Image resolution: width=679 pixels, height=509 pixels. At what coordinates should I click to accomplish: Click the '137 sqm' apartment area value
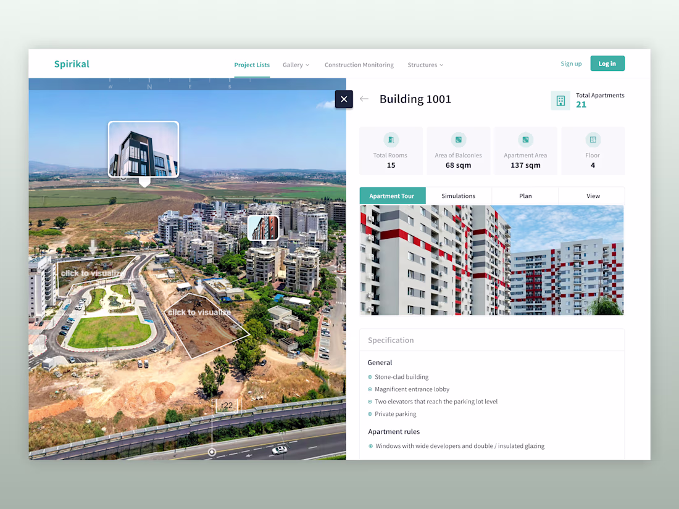(525, 165)
